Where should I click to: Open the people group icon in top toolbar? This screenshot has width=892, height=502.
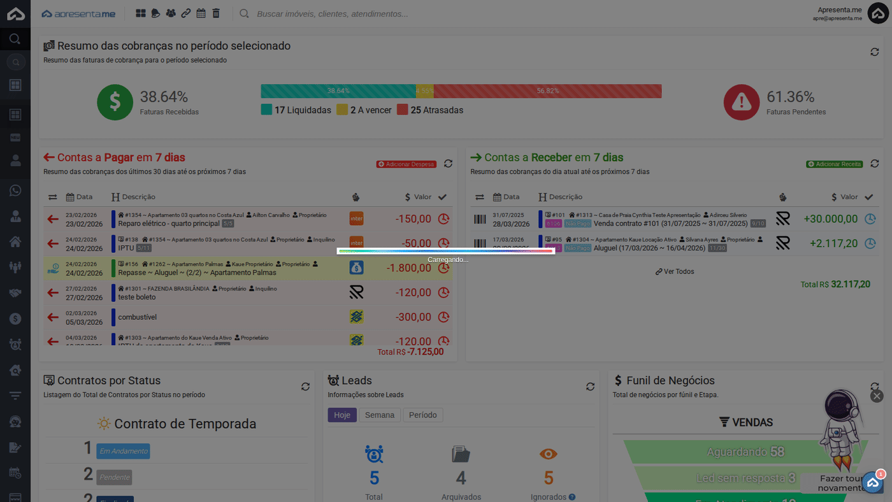(x=171, y=13)
